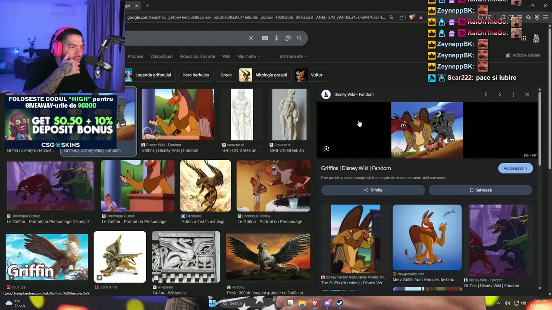Image resolution: width=552 pixels, height=310 pixels.
Task: Open the Windows Start menu
Action: [x=212, y=303]
